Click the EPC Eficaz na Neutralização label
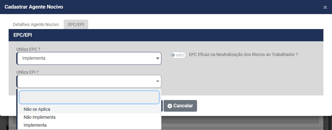Screen dimensions: 332x130 [x=243, y=54]
